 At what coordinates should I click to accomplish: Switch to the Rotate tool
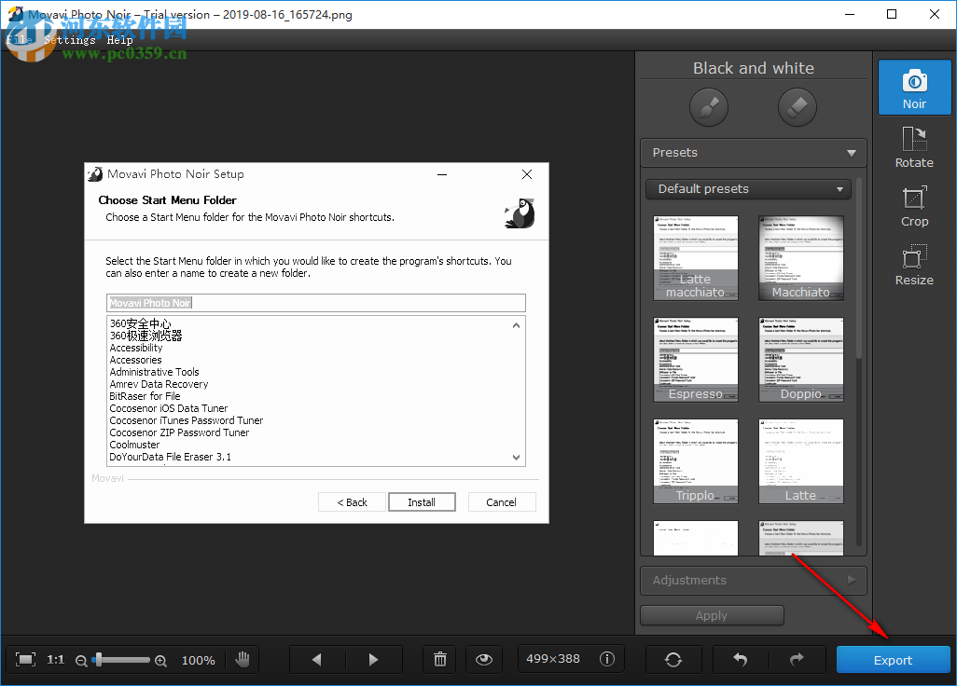click(914, 146)
